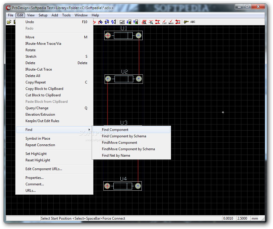Choose Repeat Connection
This screenshot has height=229, width=273.
tap(54, 145)
